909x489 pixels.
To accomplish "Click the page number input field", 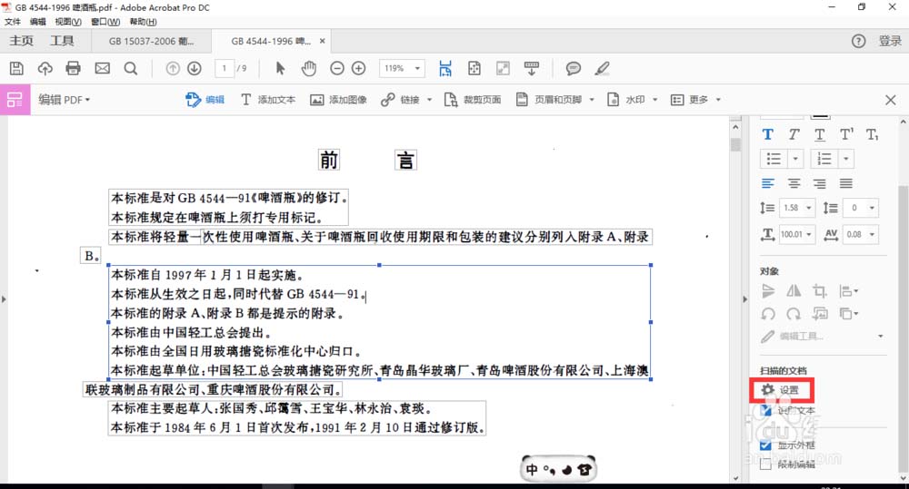I will (225, 68).
